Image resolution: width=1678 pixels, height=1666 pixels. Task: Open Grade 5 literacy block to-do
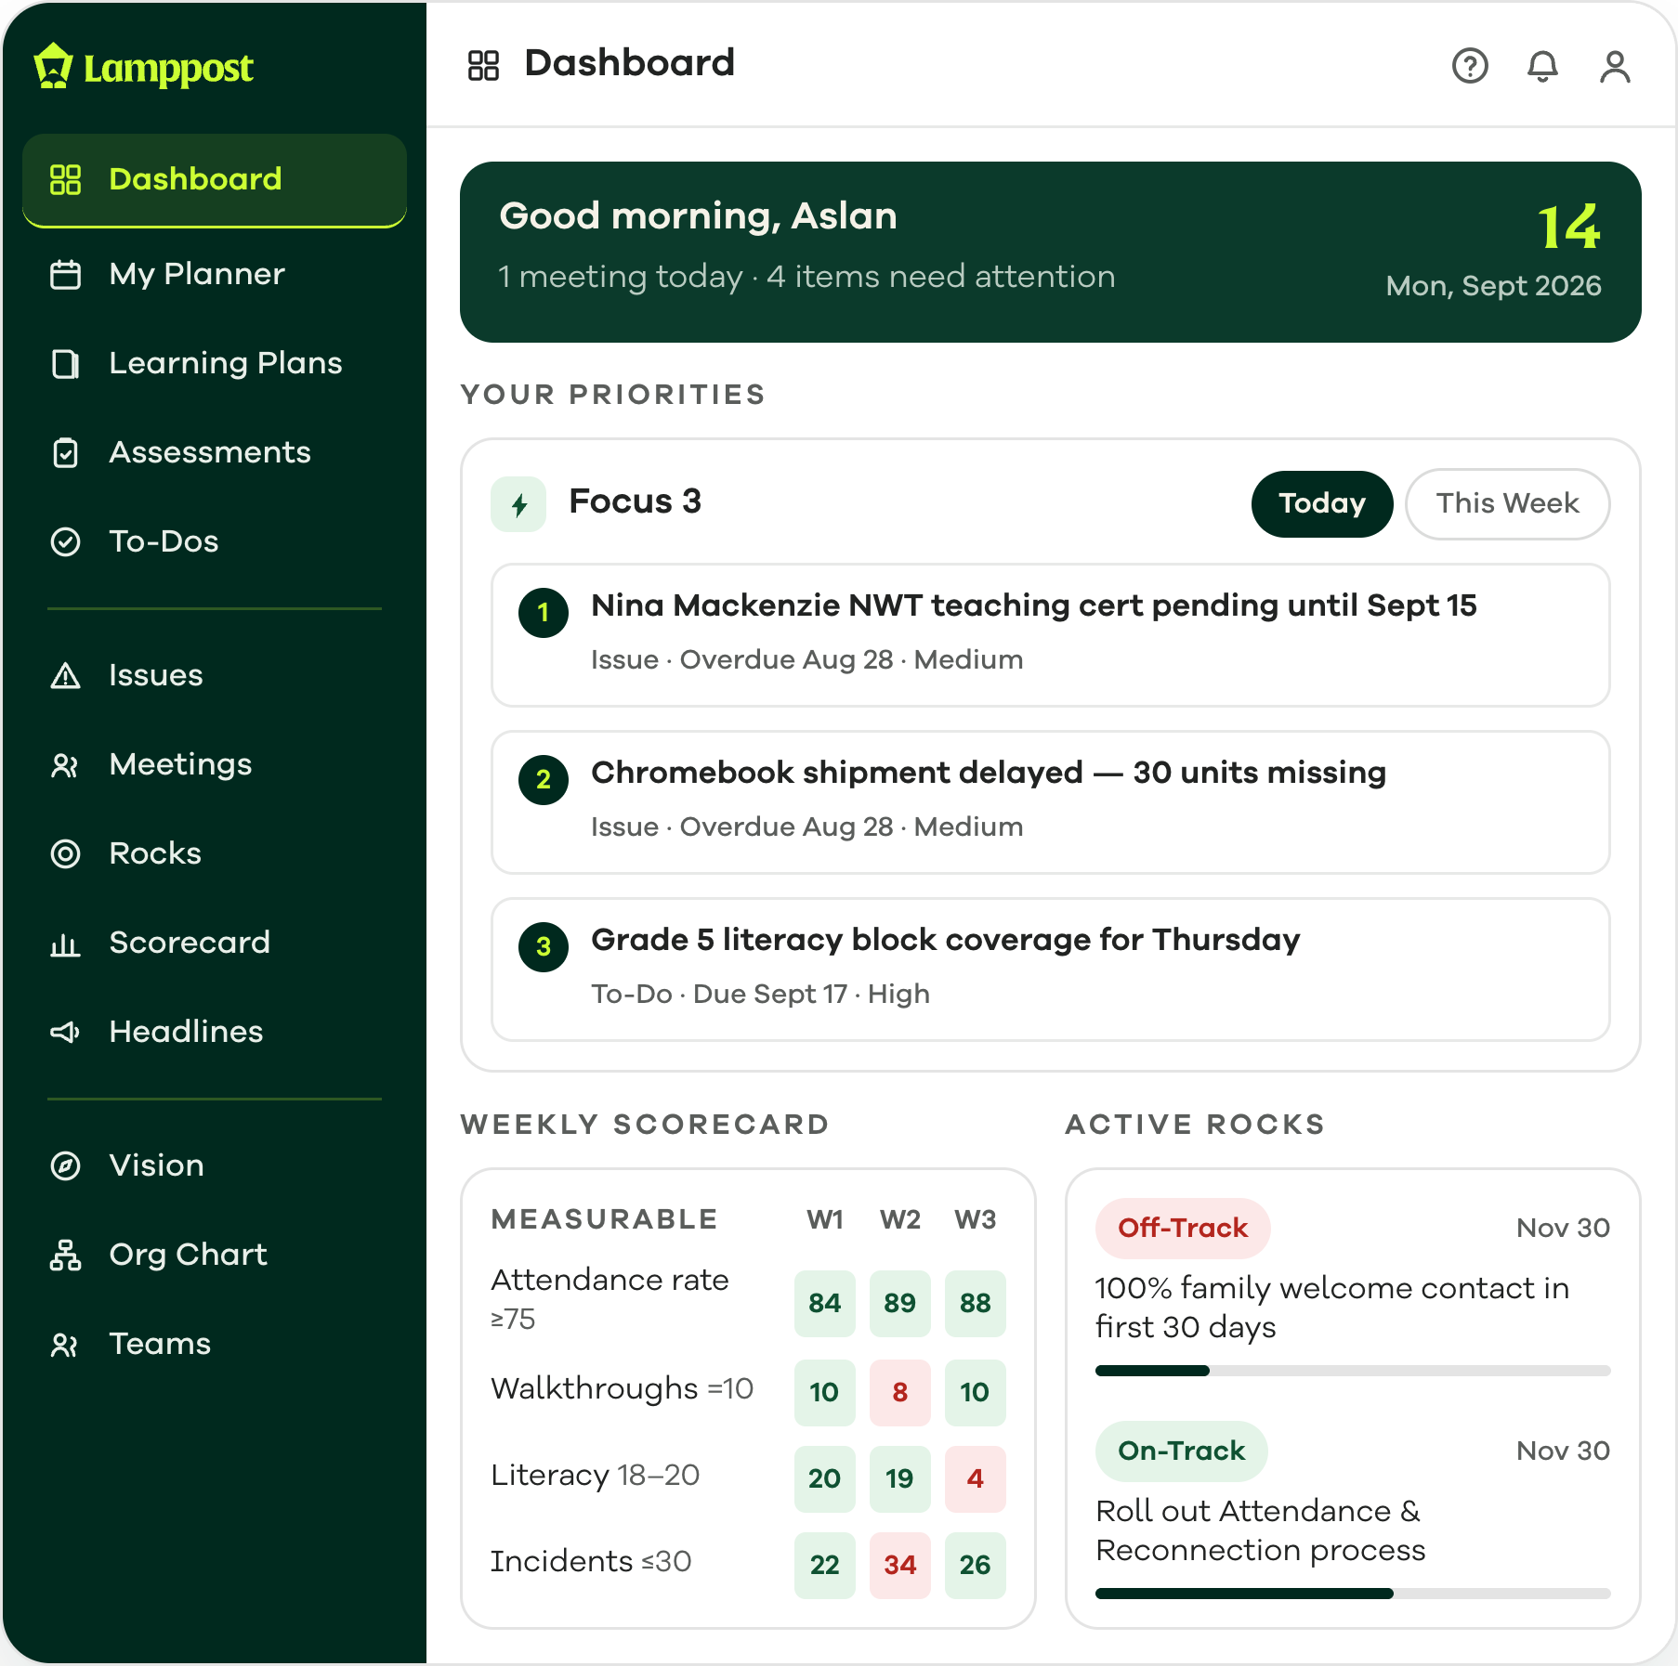point(1050,970)
